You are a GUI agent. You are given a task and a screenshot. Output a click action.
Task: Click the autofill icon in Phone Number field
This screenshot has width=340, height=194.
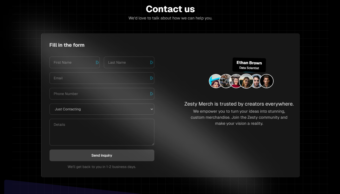coord(152,94)
